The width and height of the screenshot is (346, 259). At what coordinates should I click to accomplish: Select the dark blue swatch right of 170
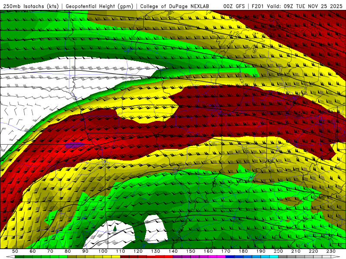pyautogui.click(x=230, y=257)
